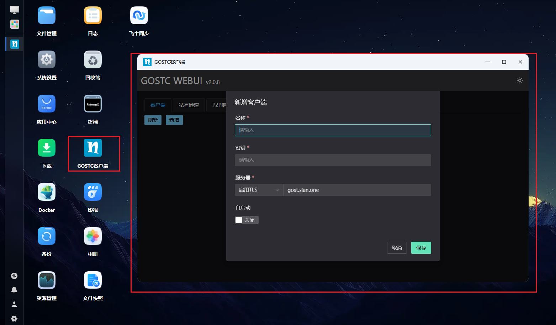Switch to the 私有隧道 tab

click(x=189, y=105)
